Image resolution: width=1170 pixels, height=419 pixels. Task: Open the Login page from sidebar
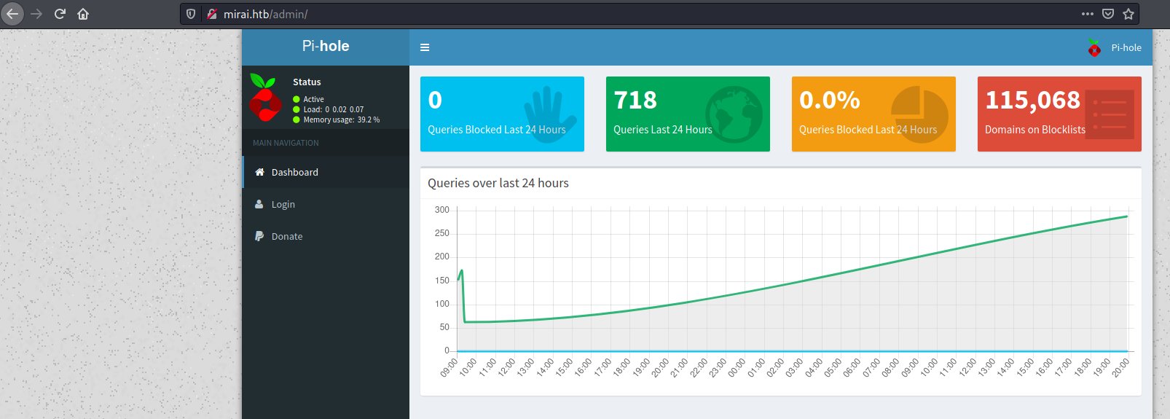point(283,204)
